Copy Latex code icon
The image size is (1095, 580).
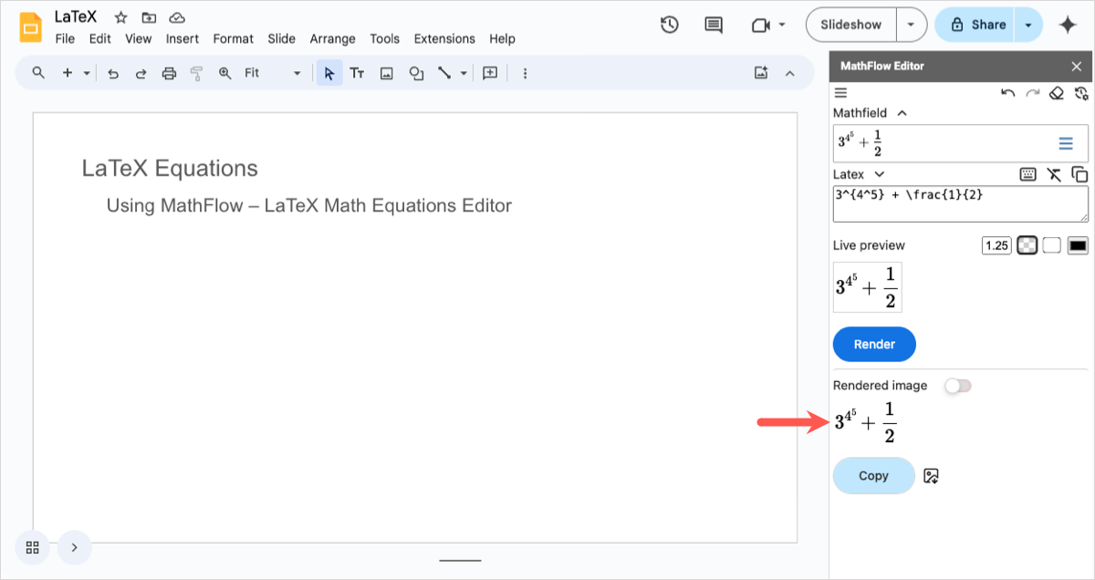point(1079,174)
